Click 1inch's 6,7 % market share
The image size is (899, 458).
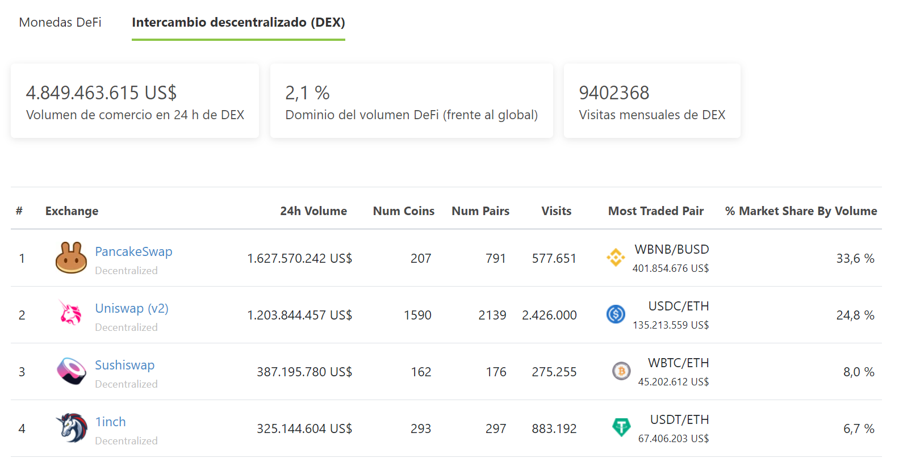click(x=859, y=428)
